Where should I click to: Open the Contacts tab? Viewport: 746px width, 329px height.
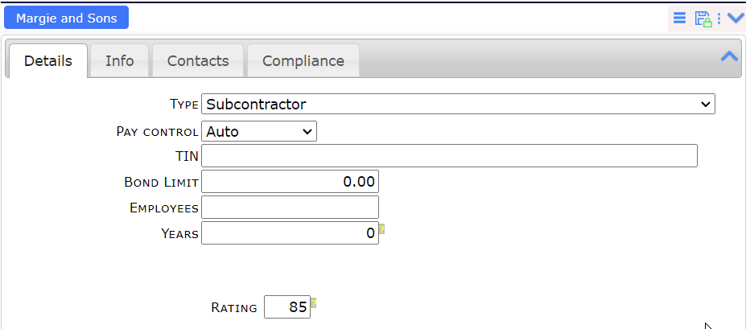click(198, 61)
